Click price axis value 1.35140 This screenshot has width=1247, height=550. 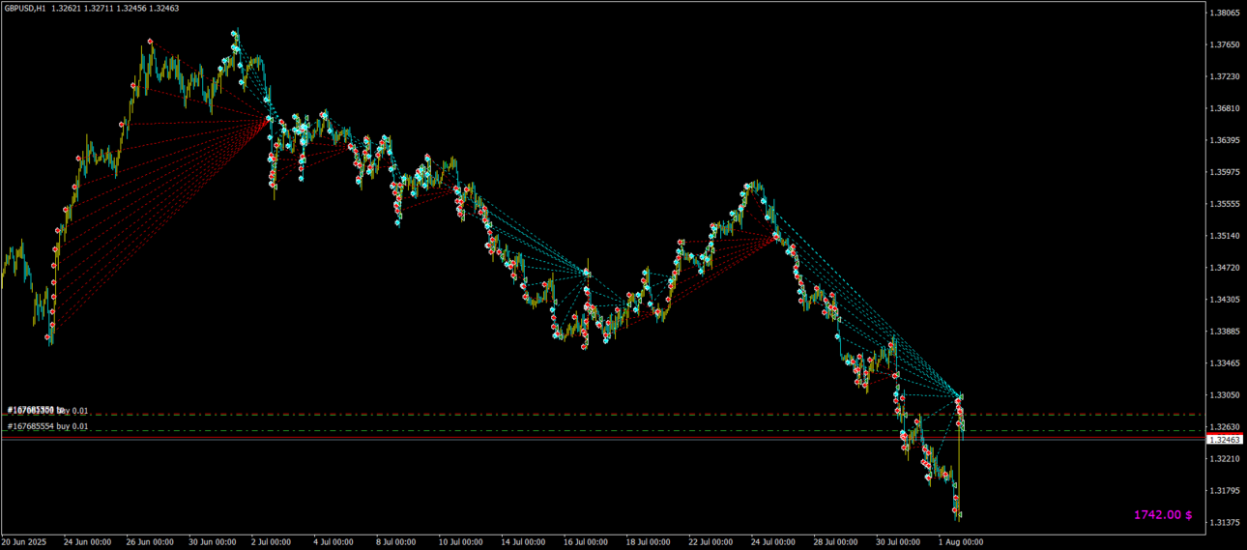coord(1225,236)
